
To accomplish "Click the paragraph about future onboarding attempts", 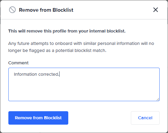I will pos(81,47).
